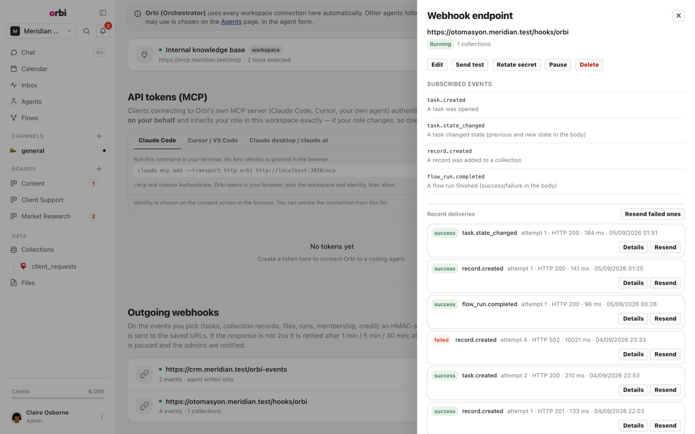Add a new board with plus icon
Image resolution: width=695 pixels, height=434 pixels.
pyautogui.click(x=99, y=169)
